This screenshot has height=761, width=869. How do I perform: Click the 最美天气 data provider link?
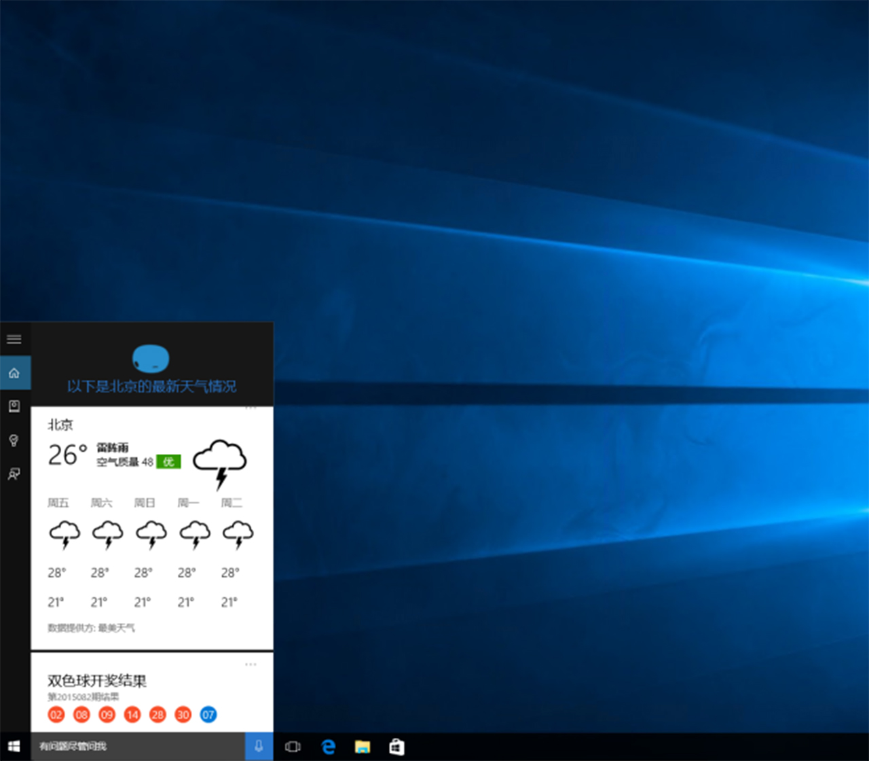pyautogui.click(x=119, y=627)
